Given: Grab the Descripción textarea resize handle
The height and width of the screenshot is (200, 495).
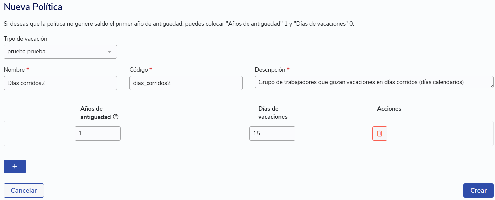Looking at the screenshot, I should tap(491, 86).
